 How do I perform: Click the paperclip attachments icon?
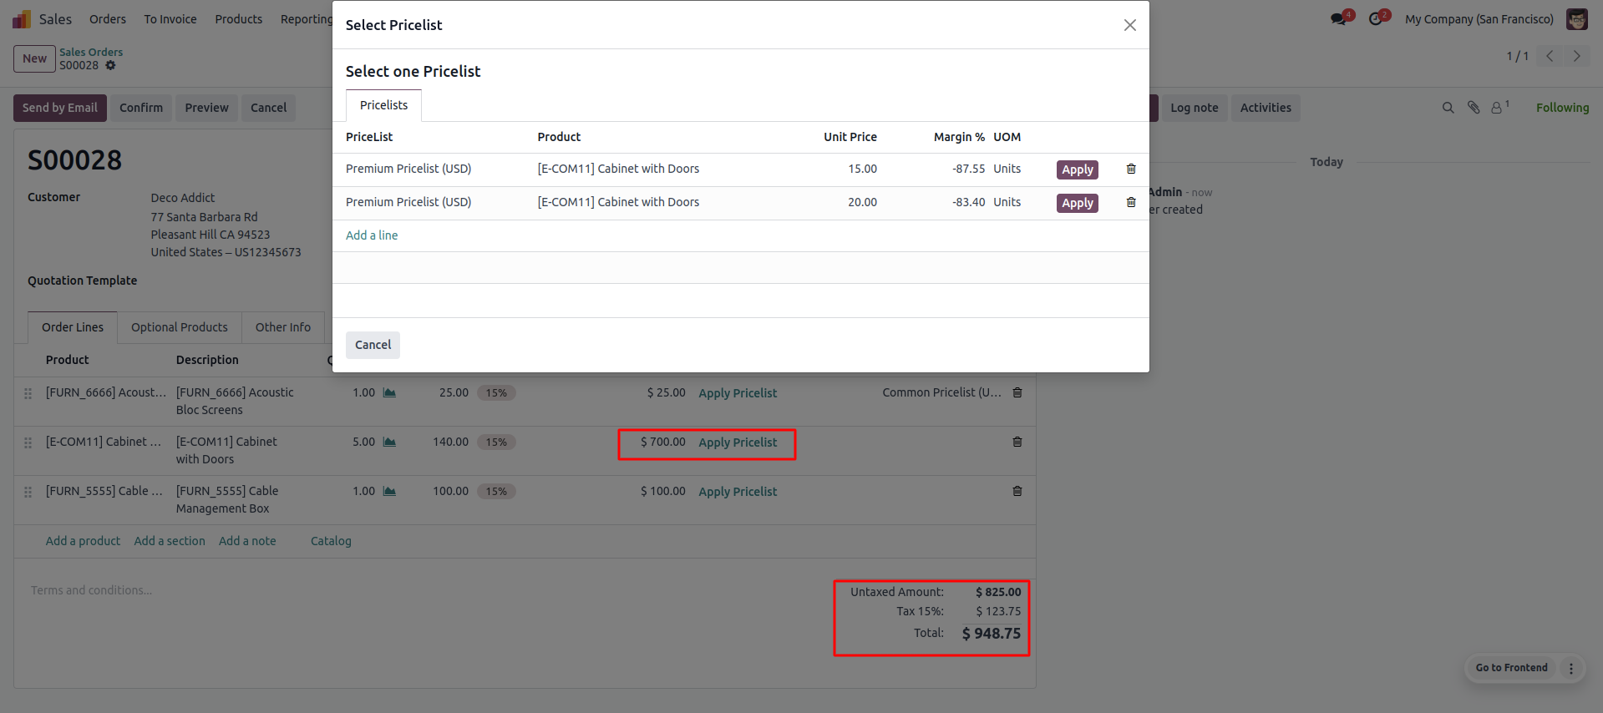pos(1474,108)
